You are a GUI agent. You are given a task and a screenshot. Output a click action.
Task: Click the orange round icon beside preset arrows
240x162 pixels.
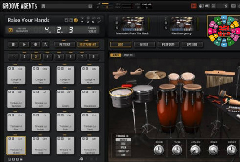76,20
